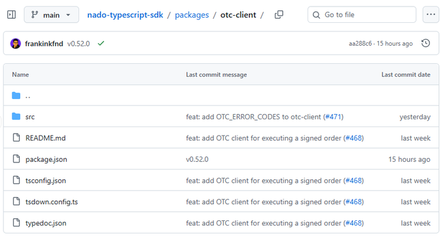Open commit history clock icon
The height and width of the screenshot is (238, 445).
(x=426, y=43)
